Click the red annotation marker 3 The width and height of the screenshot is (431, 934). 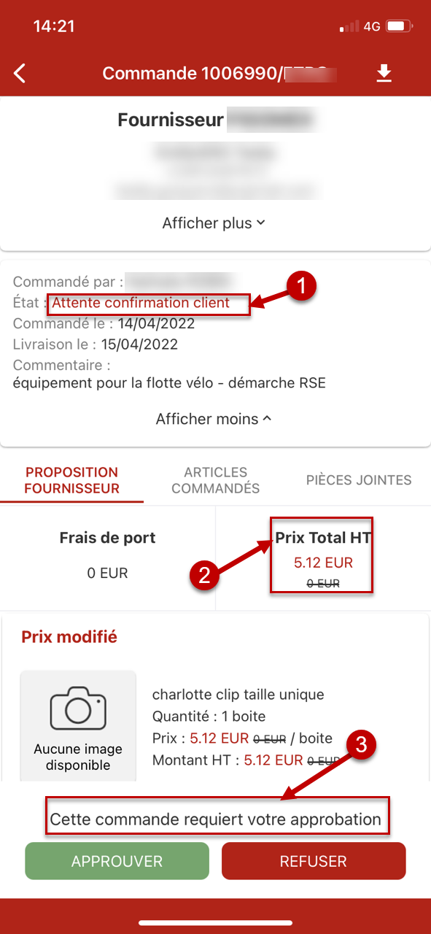[361, 746]
